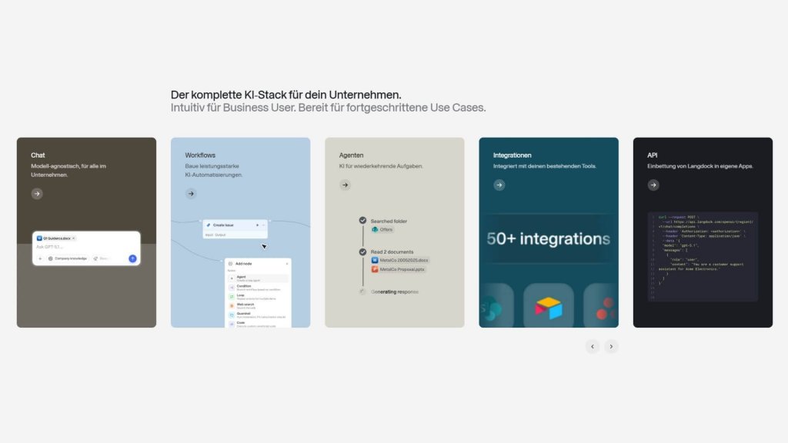Open the Agenten card arrow button

(345, 185)
